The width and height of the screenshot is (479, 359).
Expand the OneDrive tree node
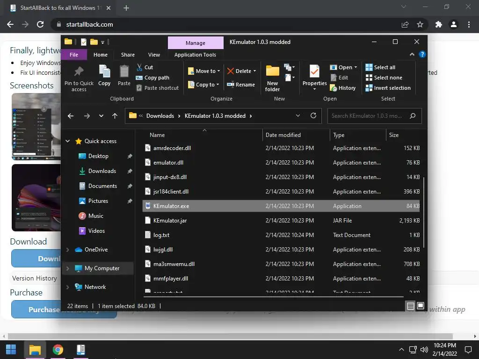[x=67, y=250]
